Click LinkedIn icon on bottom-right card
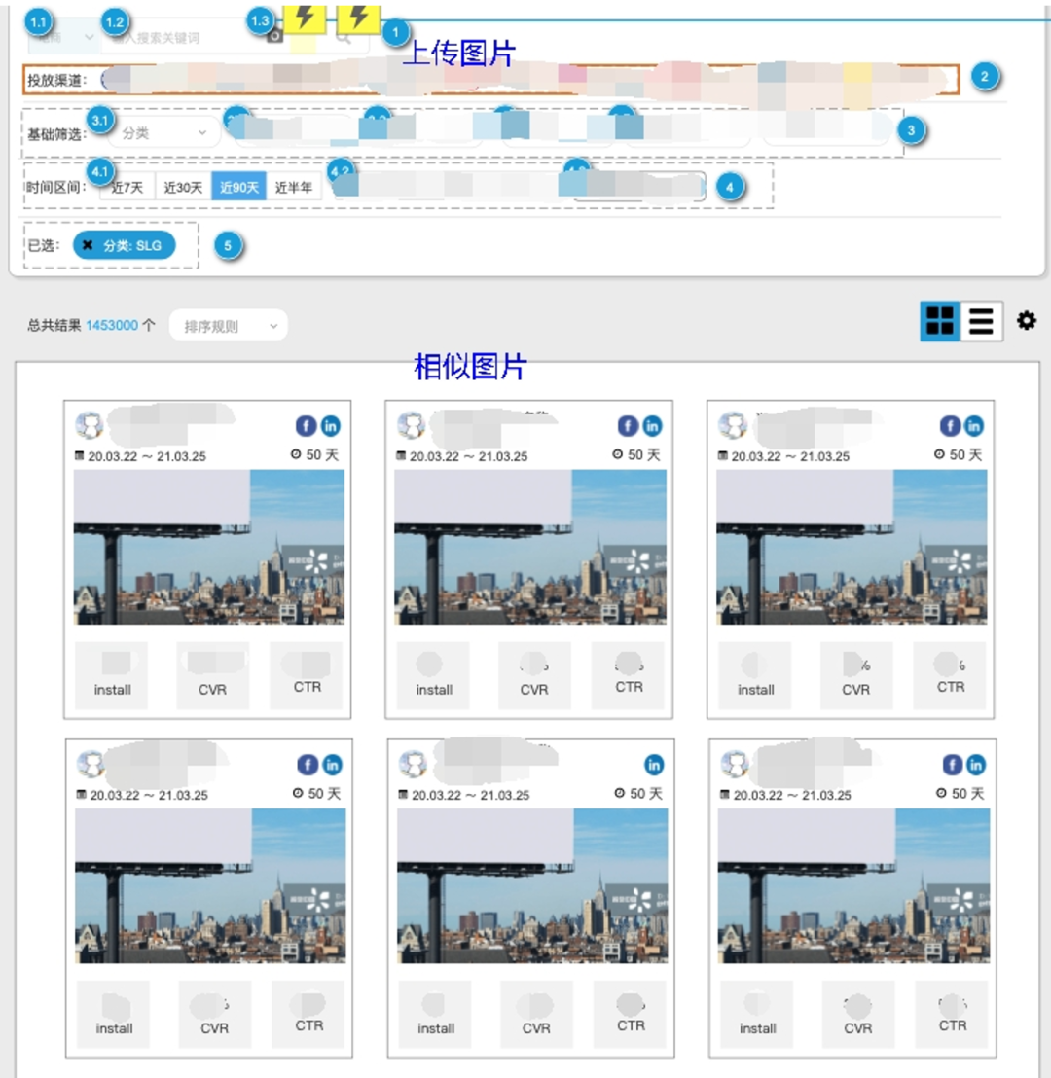 click(976, 765)
